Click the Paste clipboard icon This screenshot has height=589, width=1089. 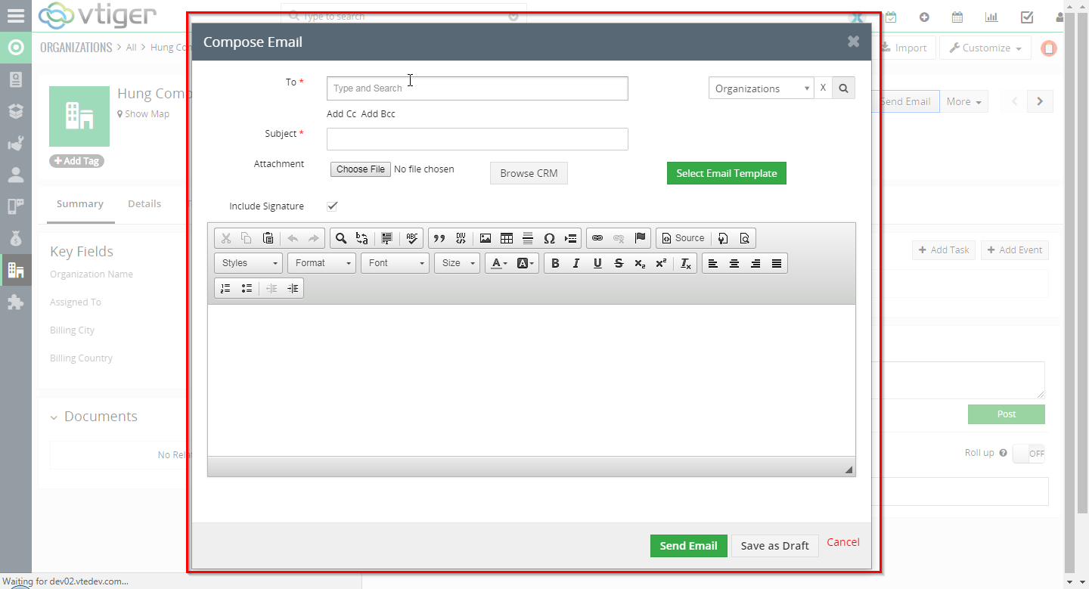pyautogui.click(x=268, y=238)
